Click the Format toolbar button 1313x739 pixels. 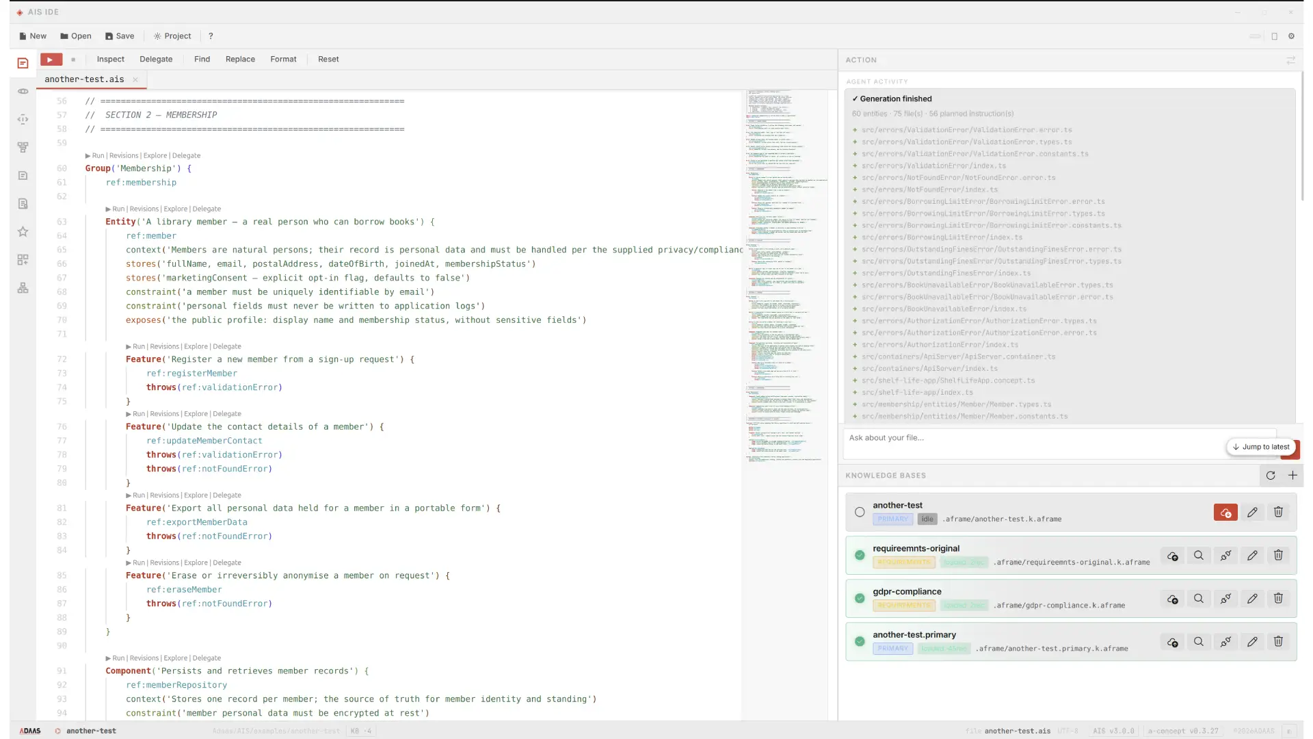pos(283,60)
